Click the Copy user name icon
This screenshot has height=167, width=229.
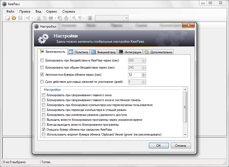(39, 18)
